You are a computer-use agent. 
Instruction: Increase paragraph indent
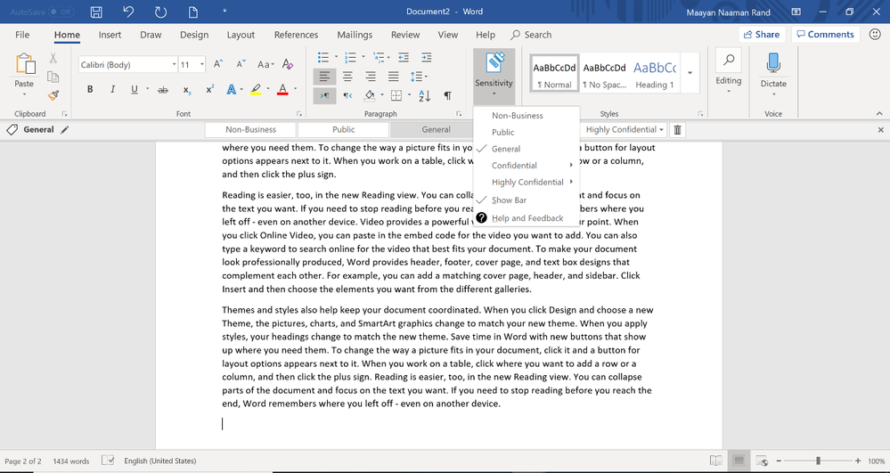(426, 57)
